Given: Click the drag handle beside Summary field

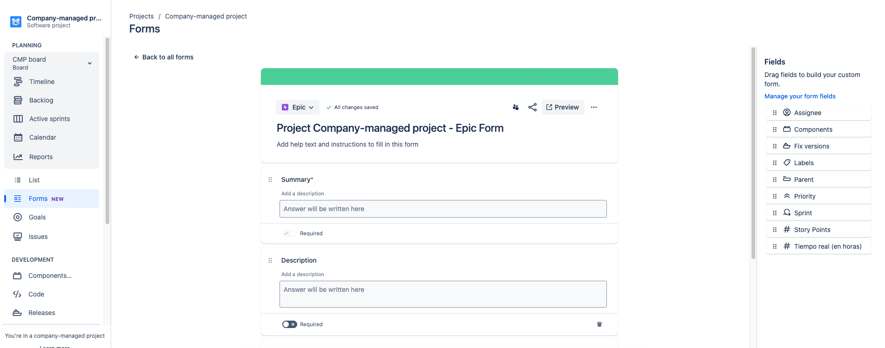Looking at the screenshot, I should click(270, 180).
